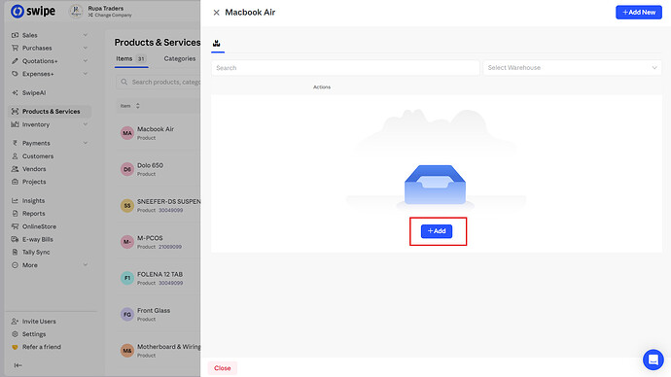Image resolution: width=671 pixels, height=377 pixels.
Task: Open the Select Warehouse dropdown
Action: [572, 68]
